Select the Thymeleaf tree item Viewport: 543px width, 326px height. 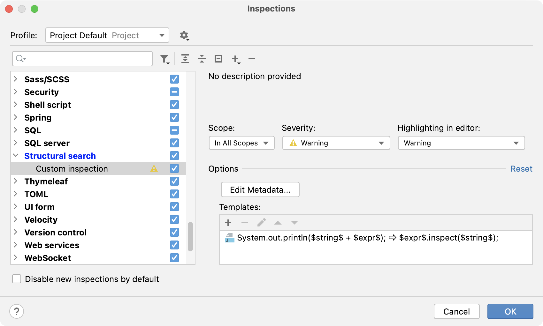click(x=46, y=181)
